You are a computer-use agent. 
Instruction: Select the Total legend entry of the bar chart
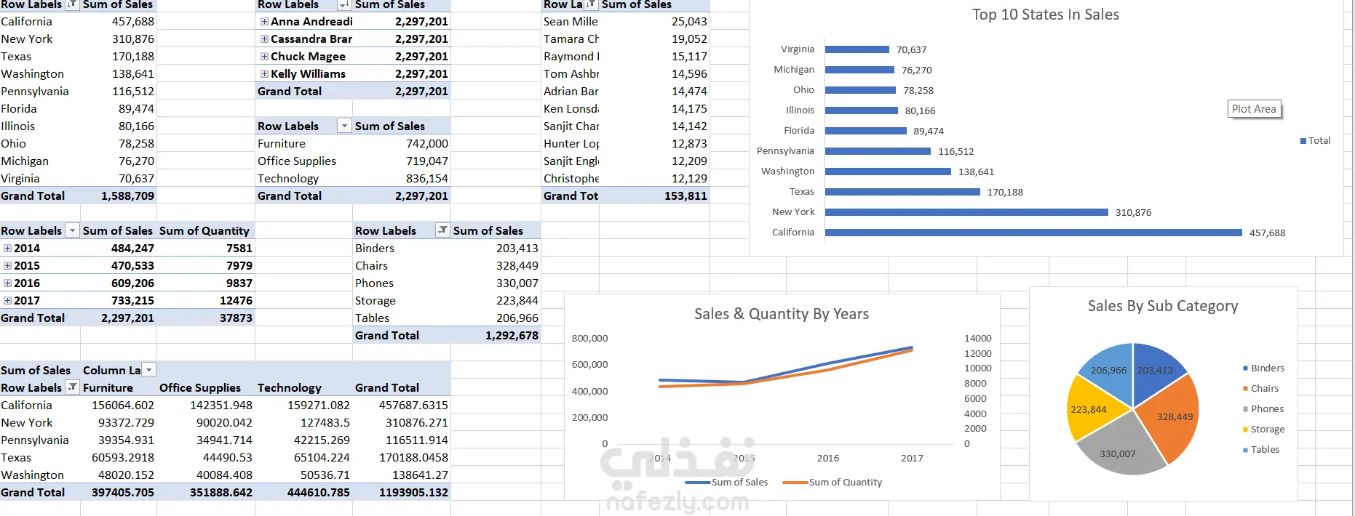(1315, 141)
